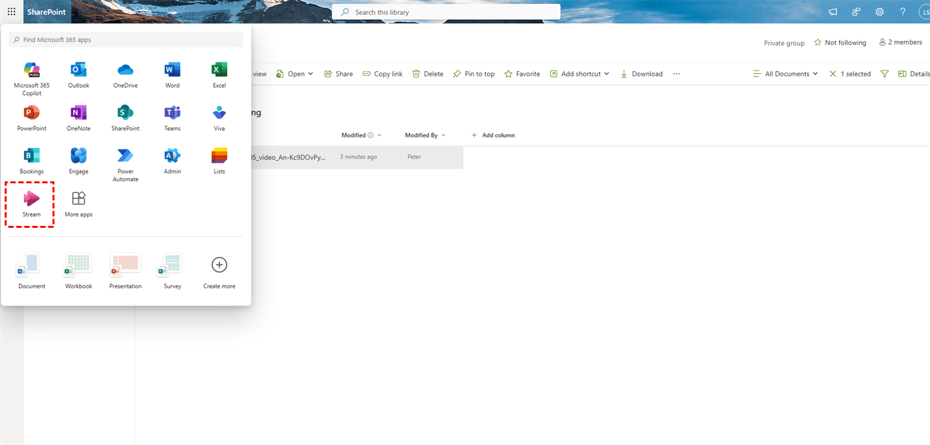Viewport: 930px width, 445px height.
Task: Open the people network icon in header
Action: pos(856,12)
